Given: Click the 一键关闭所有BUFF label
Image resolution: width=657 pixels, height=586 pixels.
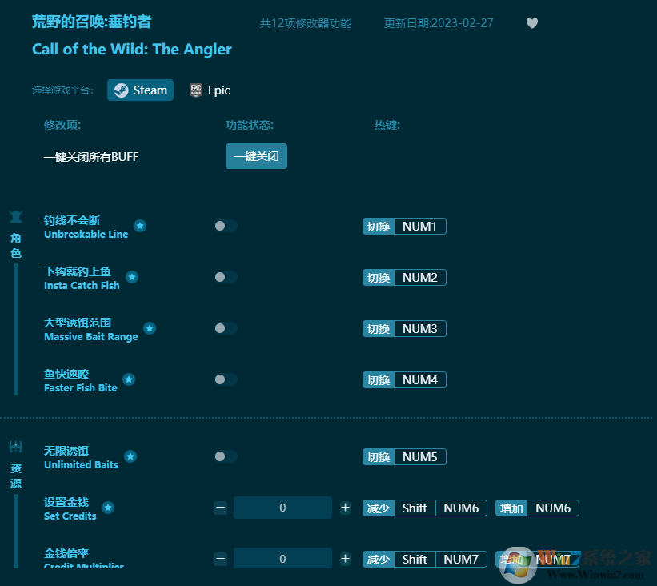Looking at the screenshot, I should [91, 157].
